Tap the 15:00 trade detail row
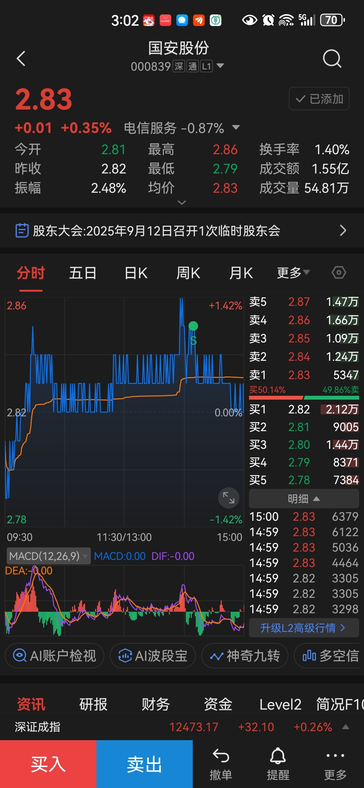 [304, 517]
